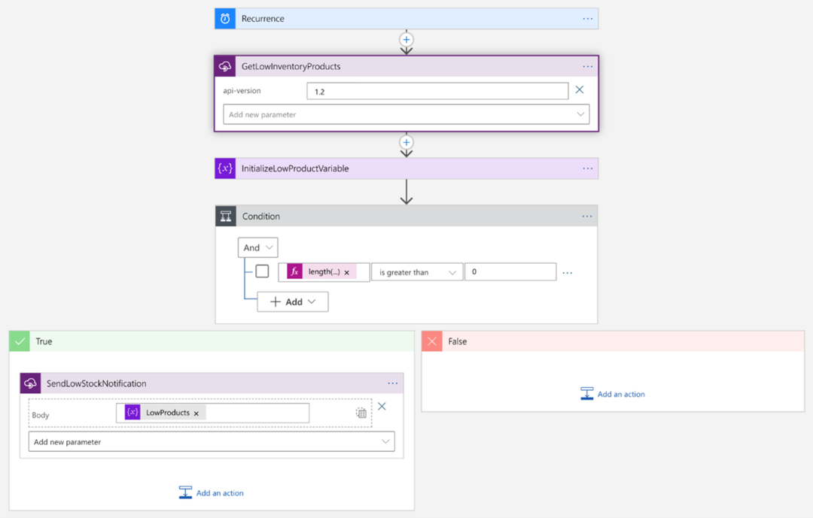Open the Recurrence step ellipsis menu
Image resolution: width=813 pixels, height=518 pixels.
[x=587, y=19]
